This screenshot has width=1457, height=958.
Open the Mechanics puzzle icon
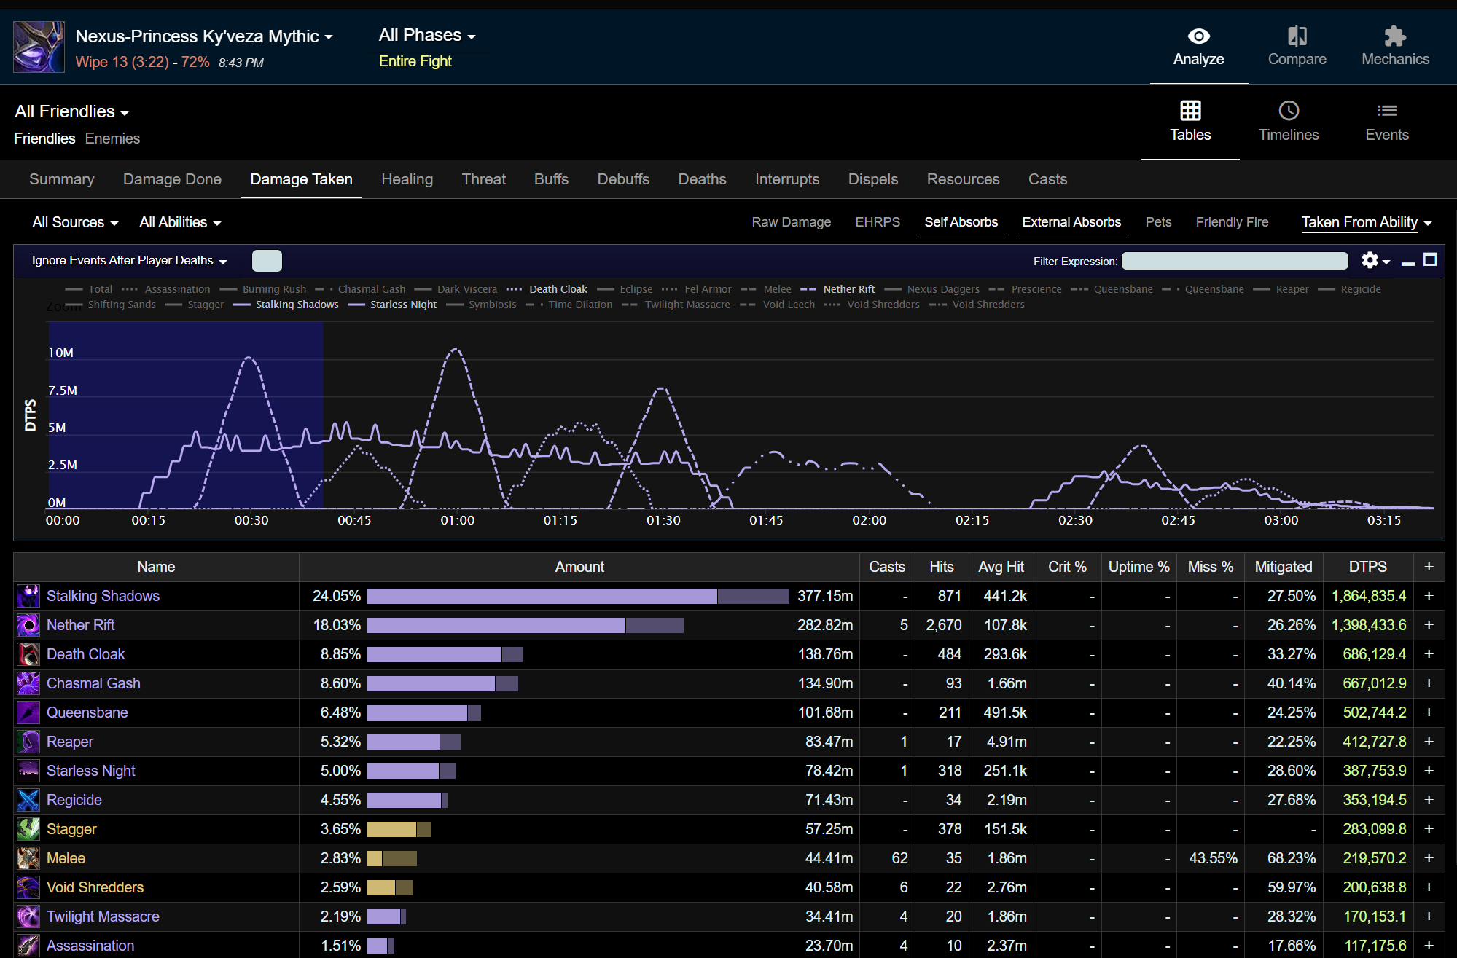pyautogui.click(x=1394, y=36)
